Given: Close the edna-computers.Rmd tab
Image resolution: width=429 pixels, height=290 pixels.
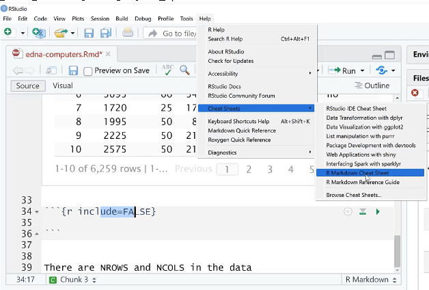Looking at the screenshot, I should [108, 54].
